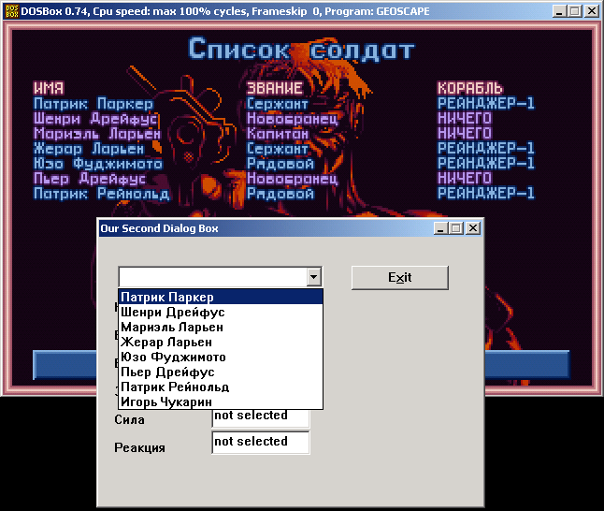
Task: Click the ЗВАНИЕ column header
Action: click(275, 88)
